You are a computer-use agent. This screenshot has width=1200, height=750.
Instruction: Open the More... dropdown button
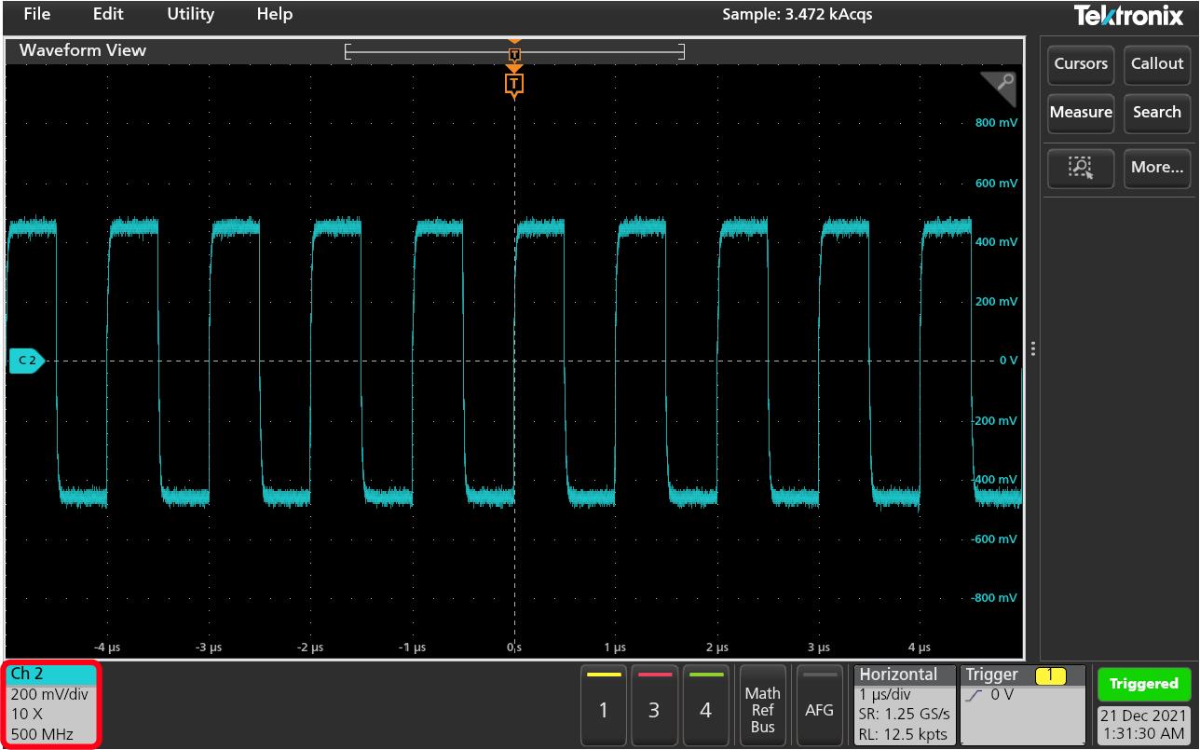click(x=1156, y=168)
